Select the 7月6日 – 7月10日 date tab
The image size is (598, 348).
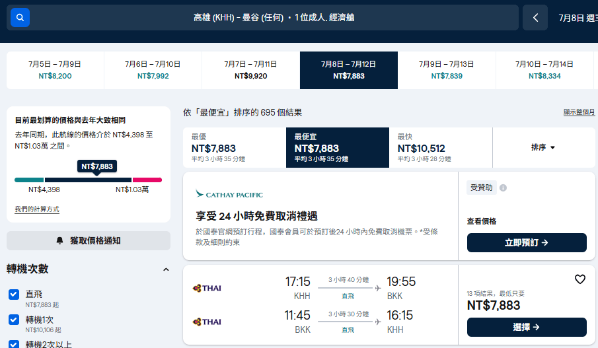coord(153,70)
